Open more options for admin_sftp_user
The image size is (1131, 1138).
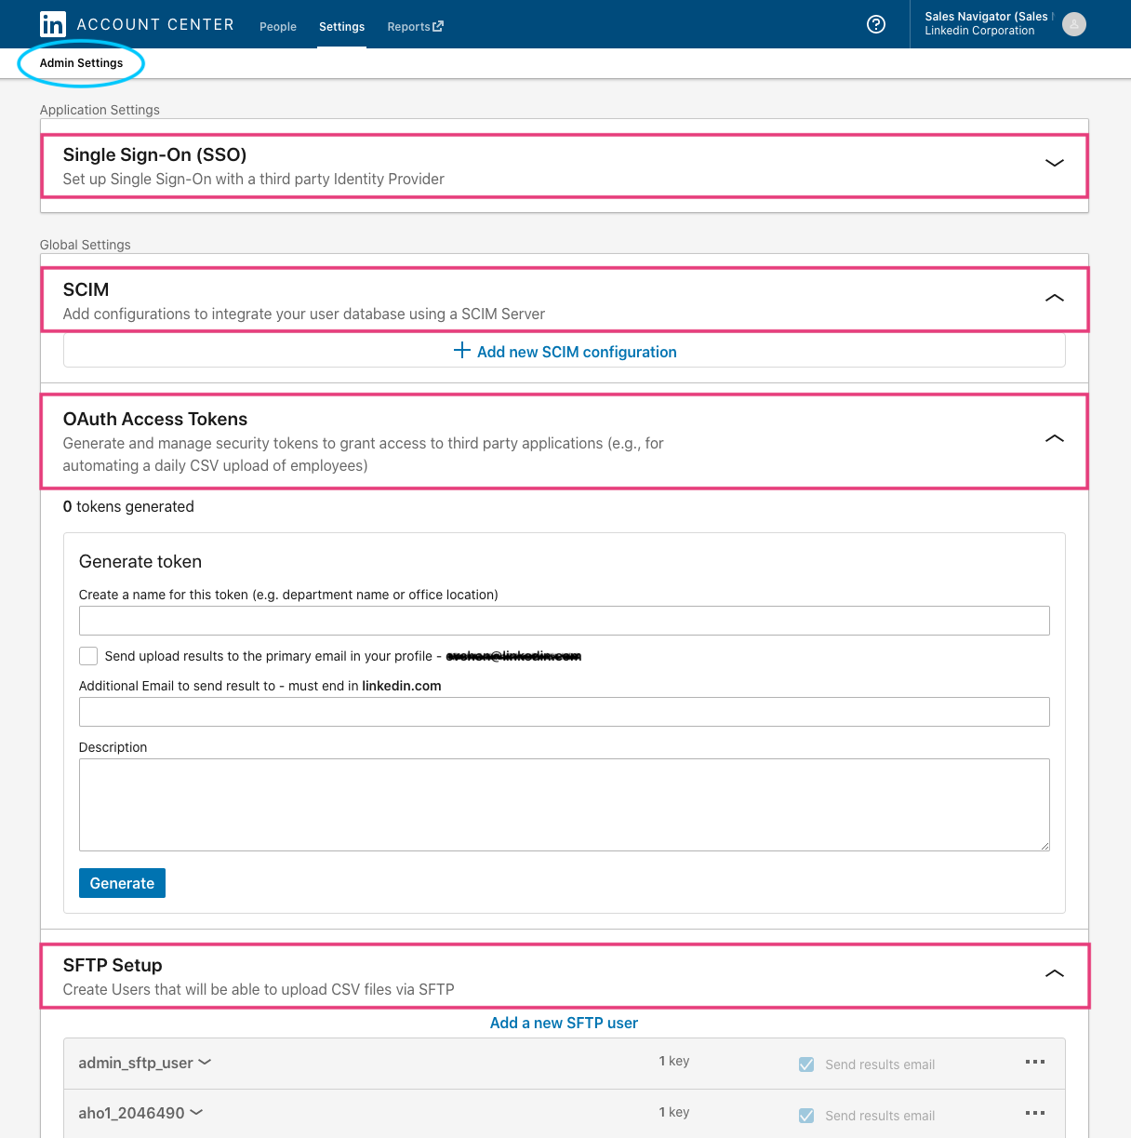tap(1035, 1062)
